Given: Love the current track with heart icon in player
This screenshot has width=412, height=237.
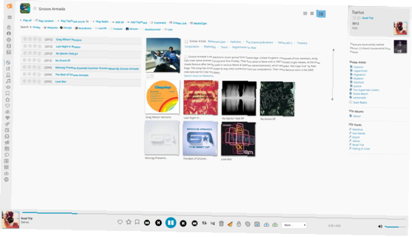Looking at the screenshot, I should 120,222.
